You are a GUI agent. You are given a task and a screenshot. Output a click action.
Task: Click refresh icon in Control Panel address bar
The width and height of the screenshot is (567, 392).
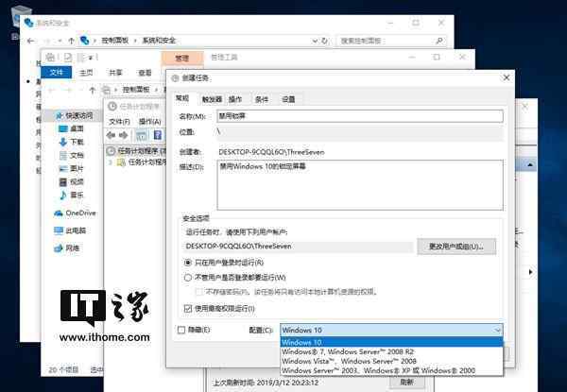coord(325,41)
